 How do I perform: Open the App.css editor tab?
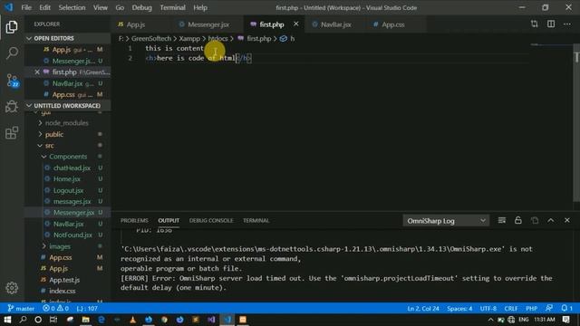coord(392,24)
